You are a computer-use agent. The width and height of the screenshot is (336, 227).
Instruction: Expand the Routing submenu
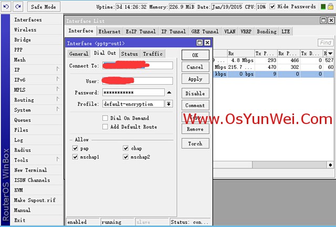pos(58,100)
